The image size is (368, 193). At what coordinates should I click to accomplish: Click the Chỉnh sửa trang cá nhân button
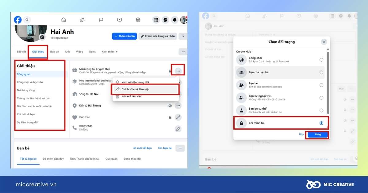tap(158, 36)
